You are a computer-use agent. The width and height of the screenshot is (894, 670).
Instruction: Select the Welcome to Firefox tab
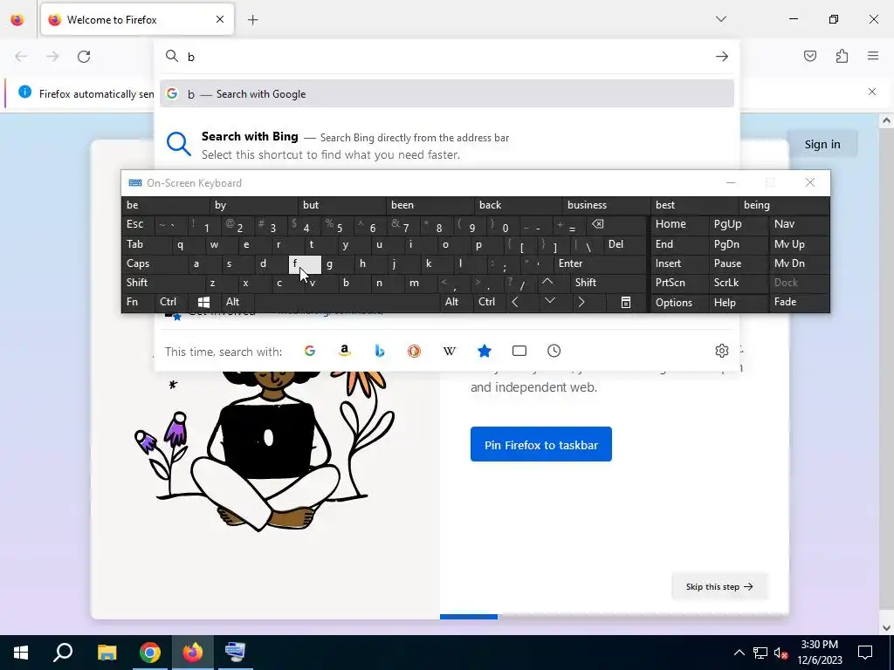[137, 20]
